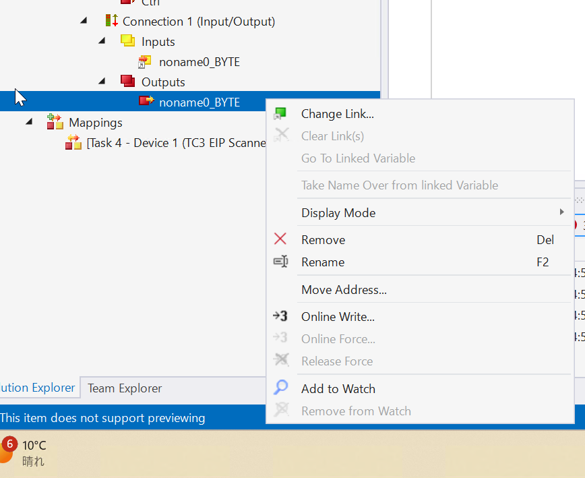Click the green Change Link icon
This screenshot has height=478, width=585.
coord(280,114)
